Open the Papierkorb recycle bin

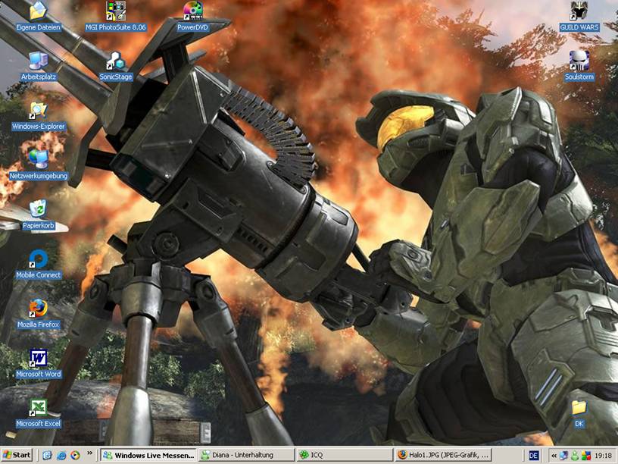point(38,210)
